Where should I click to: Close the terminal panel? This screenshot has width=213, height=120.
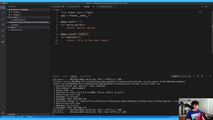(210, 76)
